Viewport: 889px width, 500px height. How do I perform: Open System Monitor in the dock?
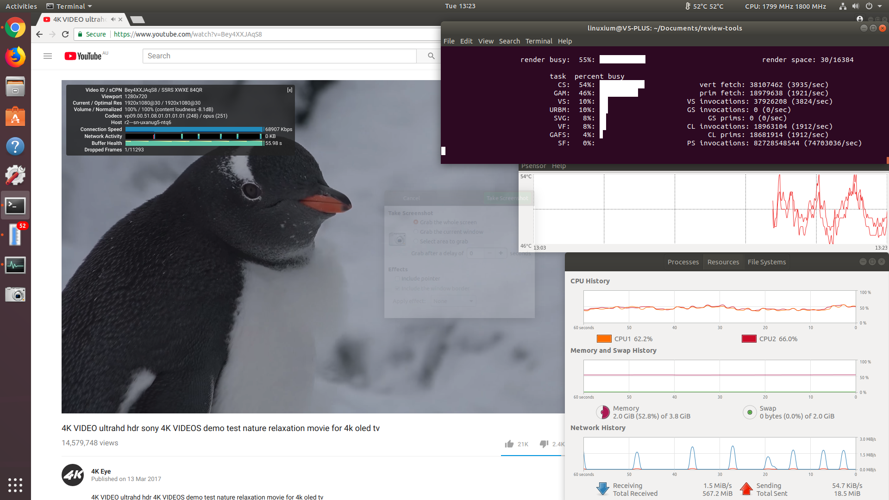(15, 265)
